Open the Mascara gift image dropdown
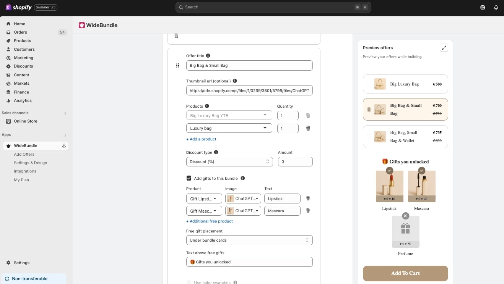Screen dimensions: 504x284 [x=243, y=211]
